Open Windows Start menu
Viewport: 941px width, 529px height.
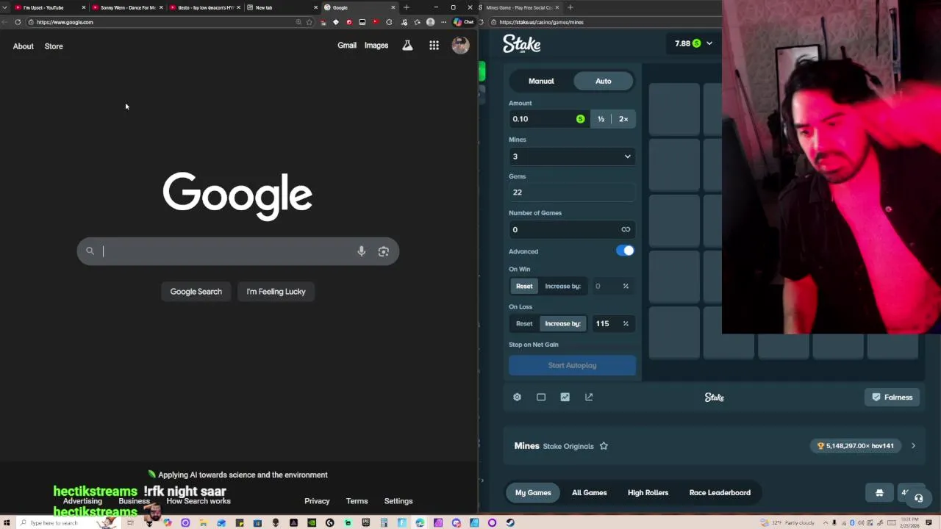[7, 523]
